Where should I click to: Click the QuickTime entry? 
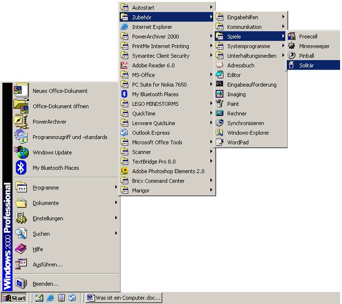click(x=167, y=113)
